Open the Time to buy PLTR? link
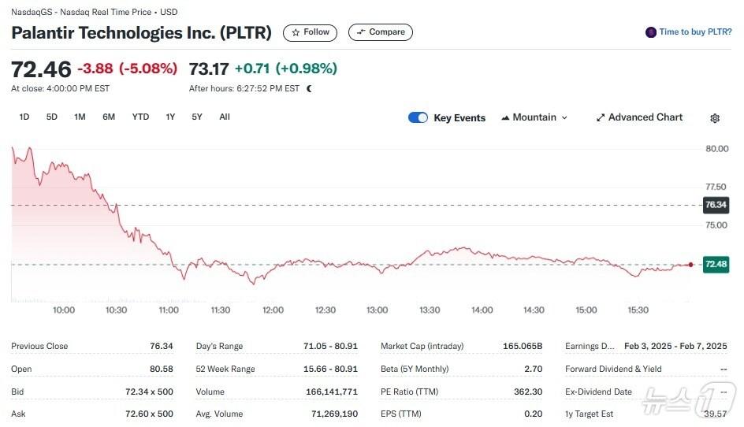 pos(695,32)
